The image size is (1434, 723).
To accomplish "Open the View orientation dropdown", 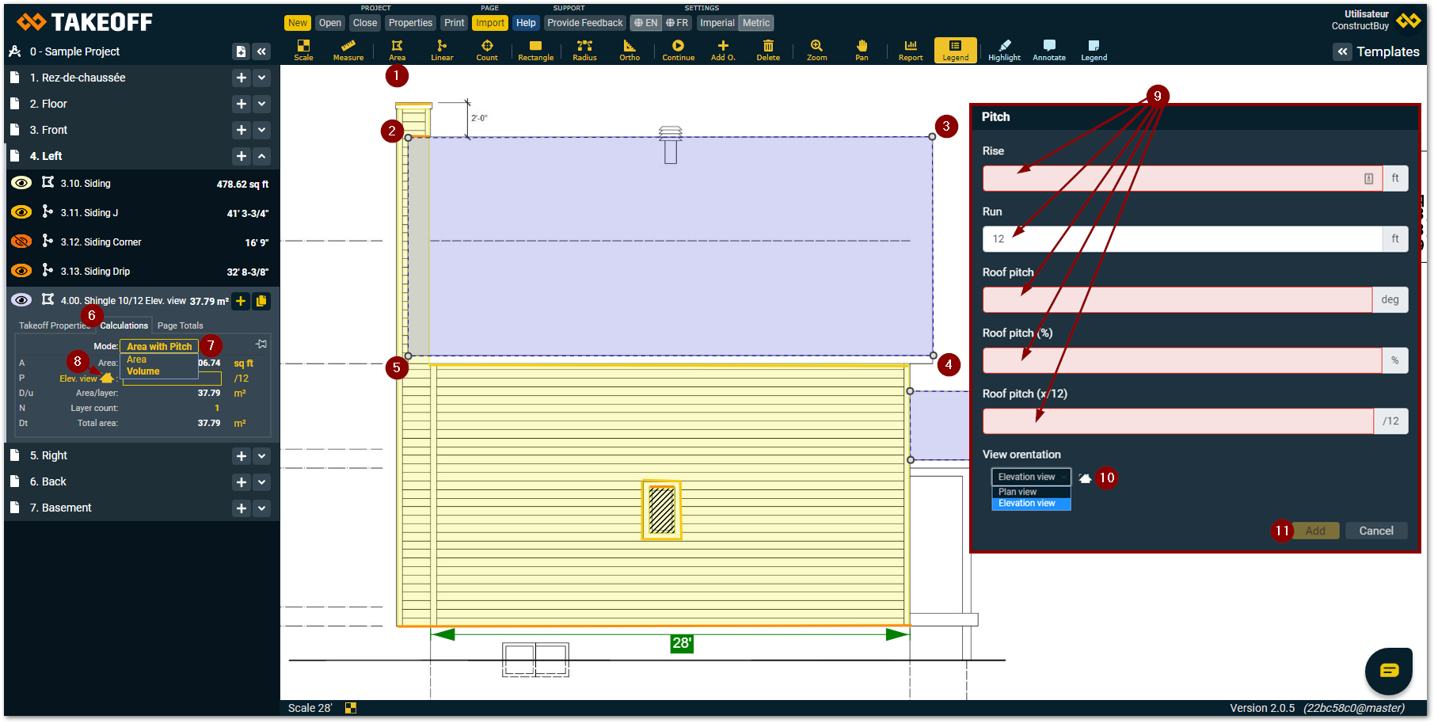I will [x=1030, y=477].
